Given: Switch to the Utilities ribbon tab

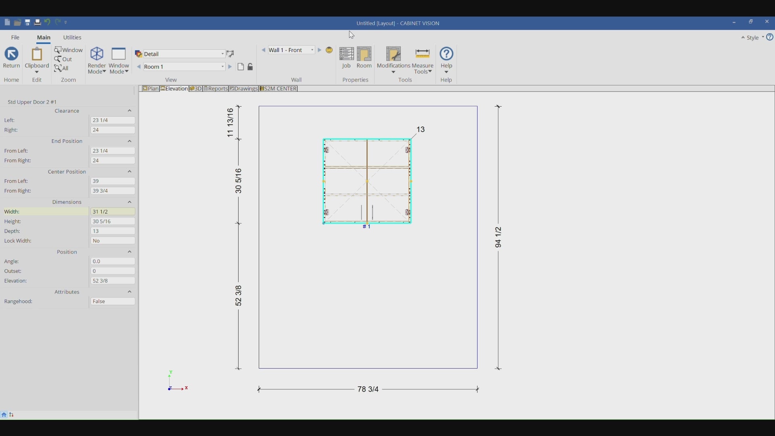Looking at the screenshot, I should click(x=72, y=38).
